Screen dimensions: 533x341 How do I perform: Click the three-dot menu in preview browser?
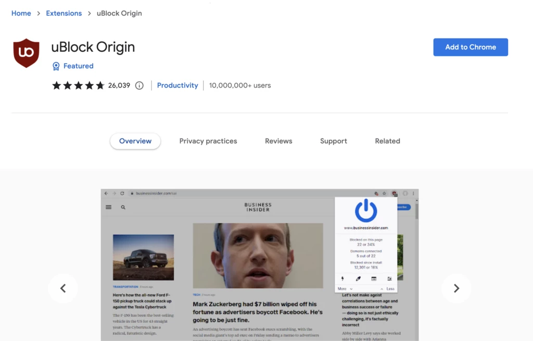point(413,193)
